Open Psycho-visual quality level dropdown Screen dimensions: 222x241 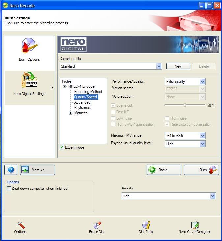tap(185, 144)
